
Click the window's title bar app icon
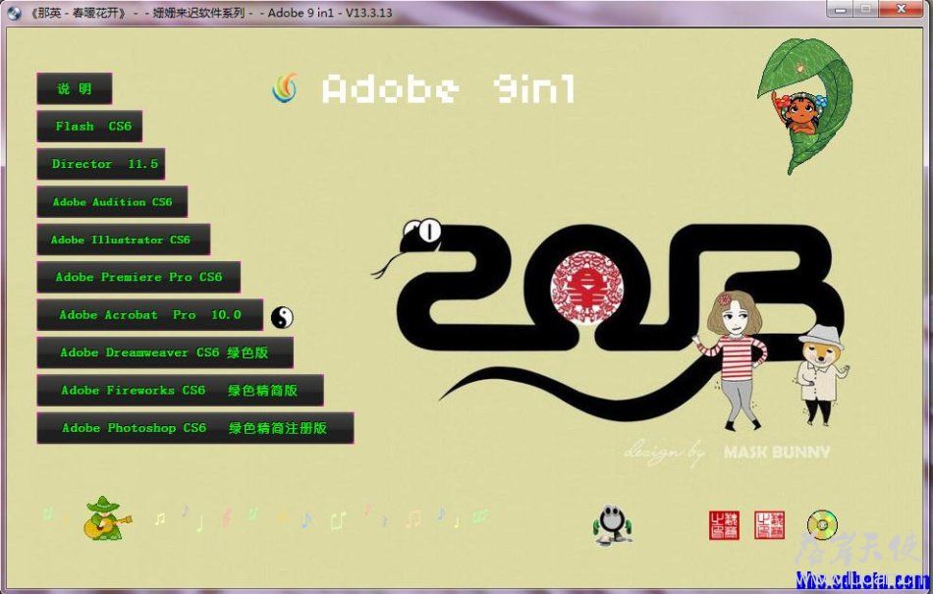pyautogui.click(x=13, y=13)
